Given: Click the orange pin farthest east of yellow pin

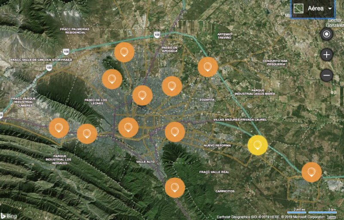Looking at the screenshot, I should (x=311, y=172).
